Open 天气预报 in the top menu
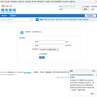 click(47, 2)
